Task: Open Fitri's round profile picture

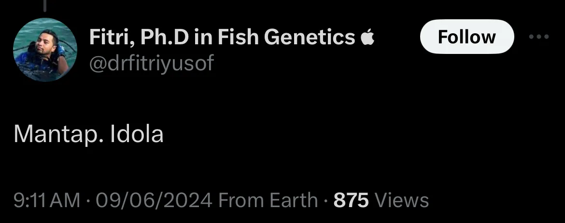Action: [x=45, y=50]
